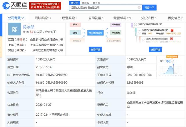Click the 登记机关 value 南昌高新技术产业开发区

pyautogui.click(x=155, y=105)
